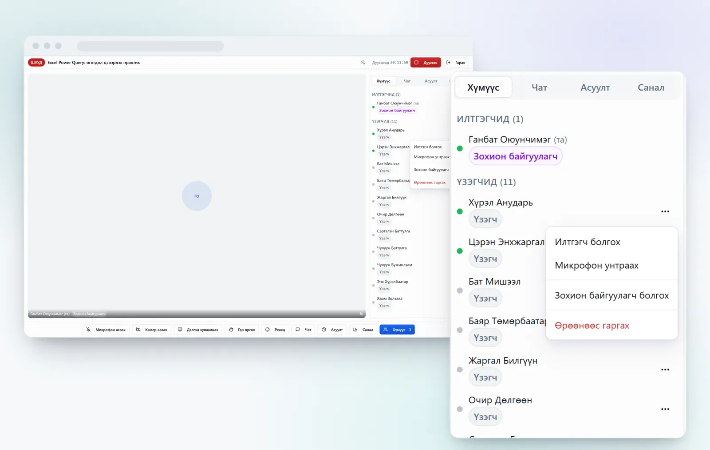Click Хүмүүс tab in small window sidebar

click(x=383, y=81)
